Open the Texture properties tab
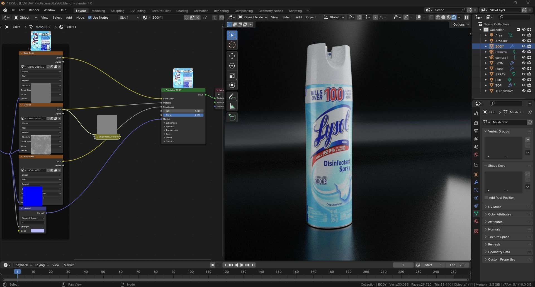Screen dimensions: 535x287 [x=476, y=231]
